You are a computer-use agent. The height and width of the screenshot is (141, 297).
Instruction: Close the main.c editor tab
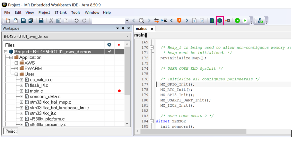coord(152,29)
